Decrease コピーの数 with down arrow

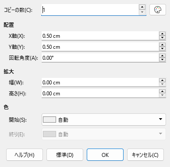142,12
